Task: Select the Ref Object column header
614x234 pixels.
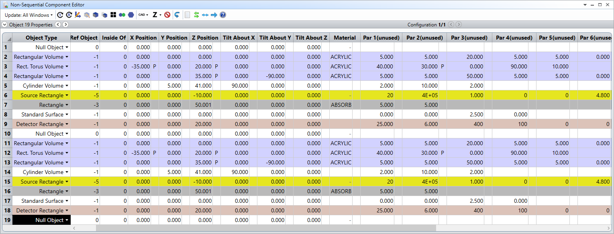Action: tap(84, 38)
